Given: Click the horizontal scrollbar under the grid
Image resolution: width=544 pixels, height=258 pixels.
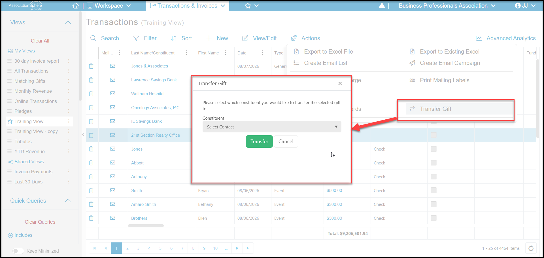Looking at the screenshot, I should [x=146, y=226].
